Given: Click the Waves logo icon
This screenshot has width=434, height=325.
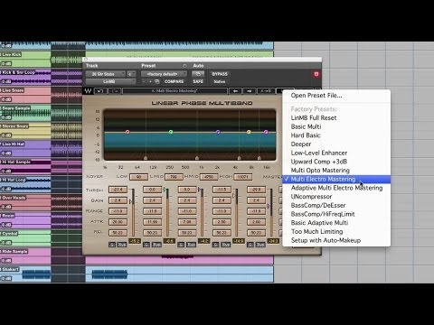Looking at the screenshot, I should pyautogui.click(x=88, y=91).
